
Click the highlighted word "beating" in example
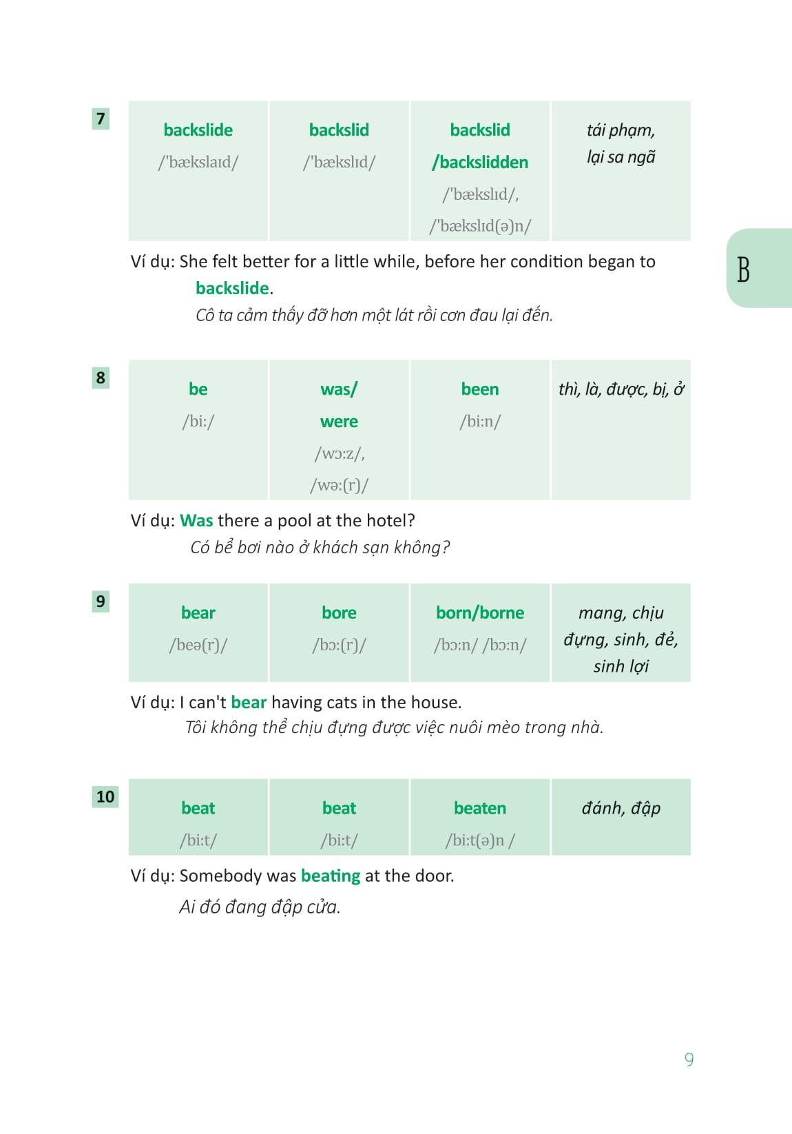pos(331,876)
